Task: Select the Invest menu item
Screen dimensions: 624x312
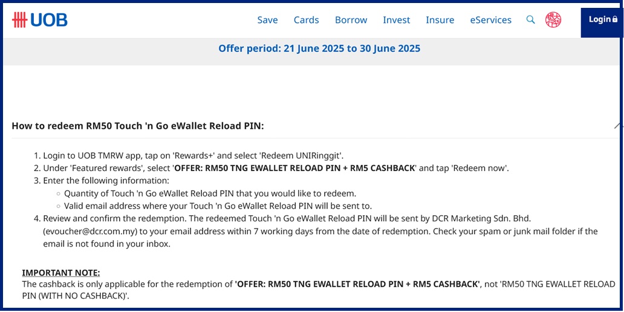Action: click(396, 20)
